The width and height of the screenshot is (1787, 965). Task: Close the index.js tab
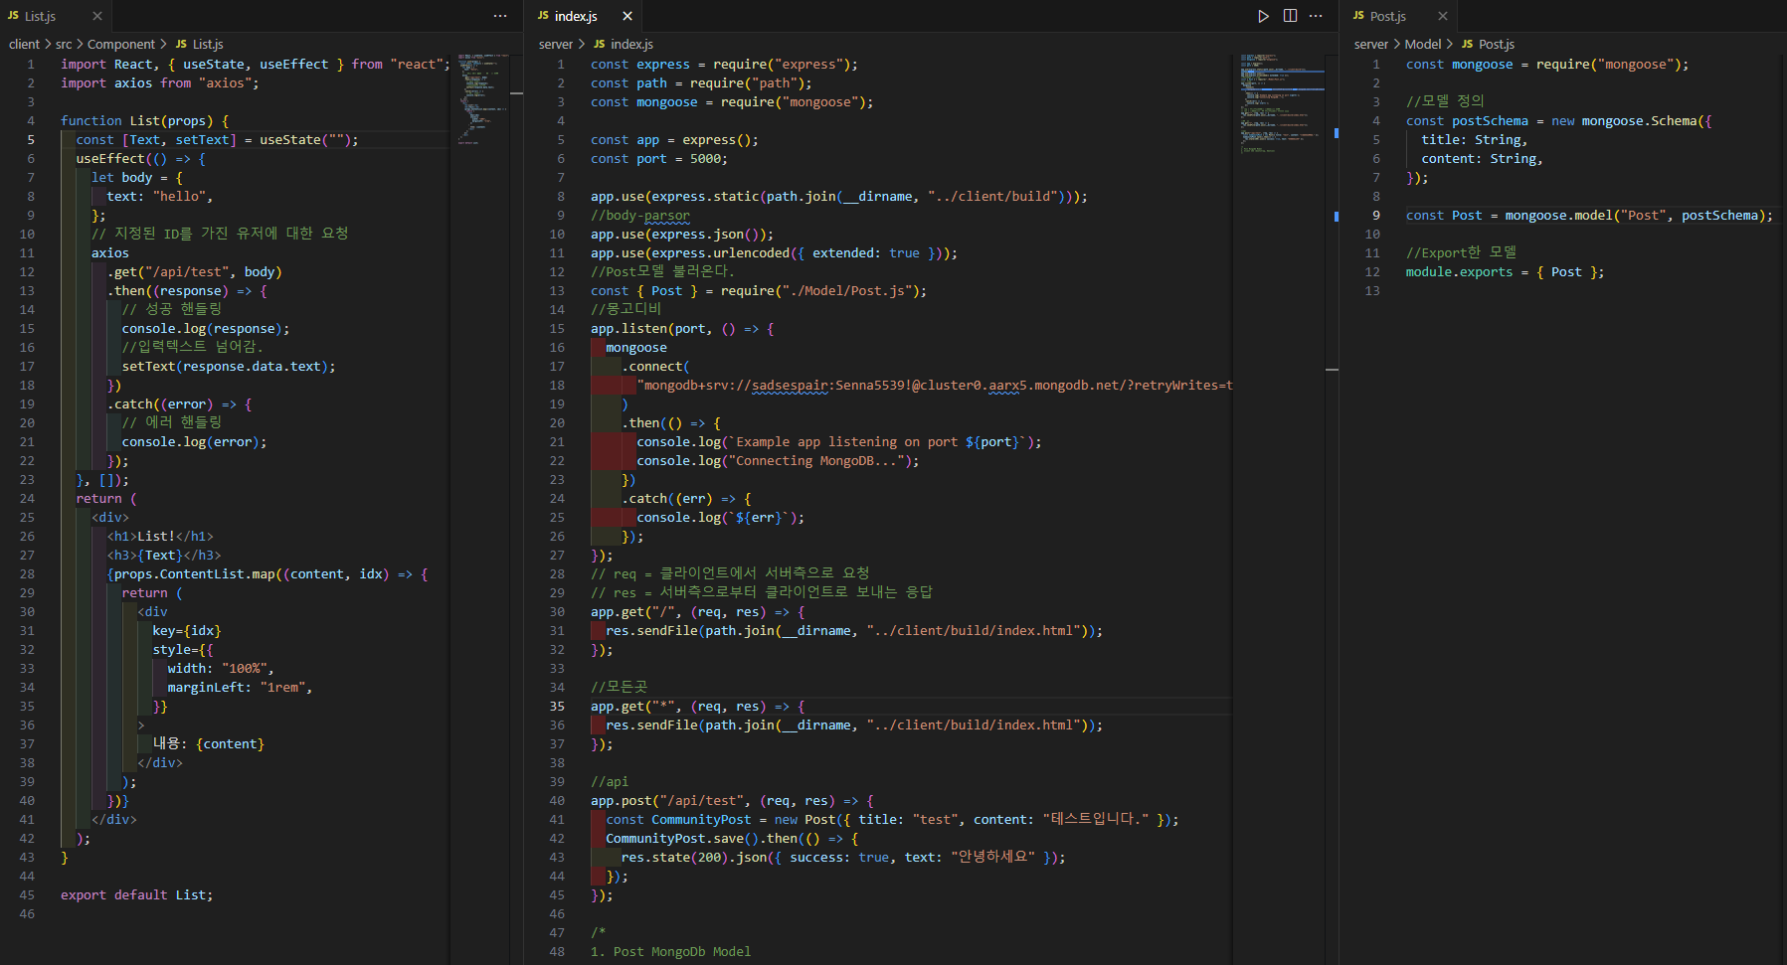point(627,16)
